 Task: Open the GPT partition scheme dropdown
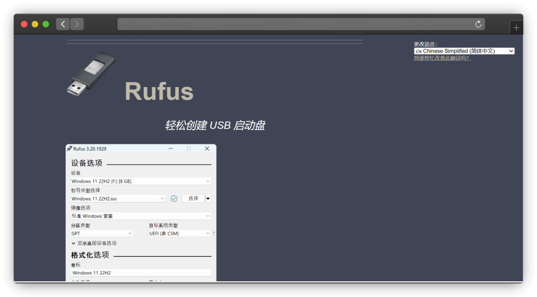point(102,233)
